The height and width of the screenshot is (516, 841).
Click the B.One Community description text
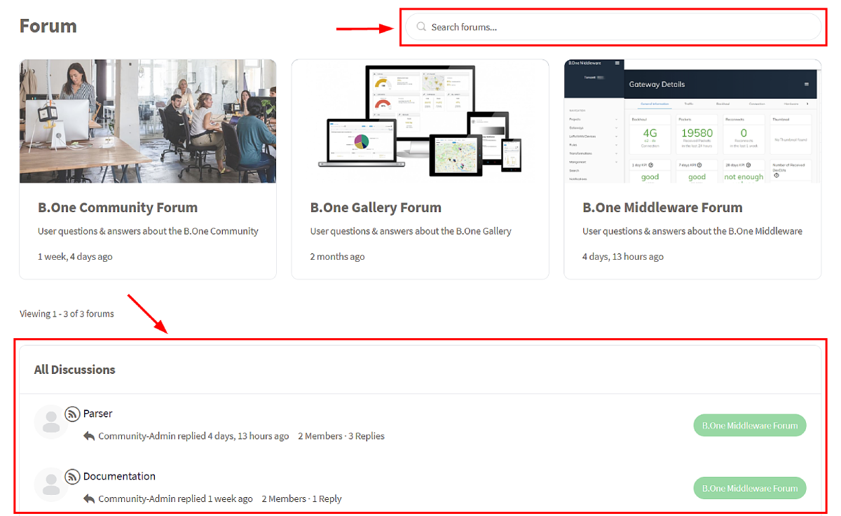coord(148,231)
